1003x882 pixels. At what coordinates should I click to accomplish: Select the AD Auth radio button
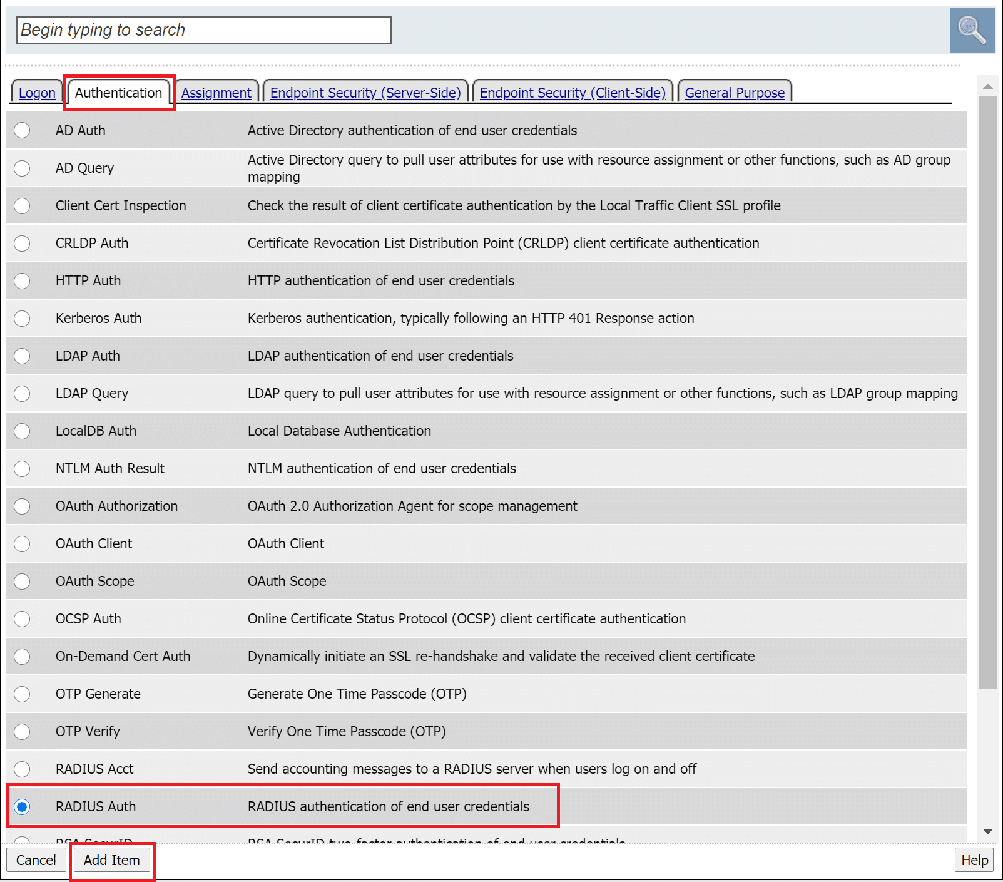point(22,130)
